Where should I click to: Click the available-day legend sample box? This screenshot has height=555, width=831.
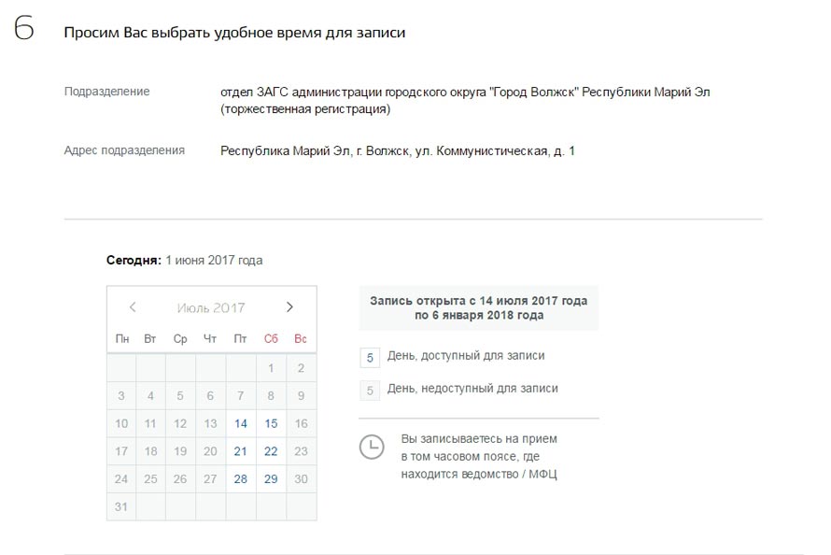pyautogui.click(x=370, y=358)
